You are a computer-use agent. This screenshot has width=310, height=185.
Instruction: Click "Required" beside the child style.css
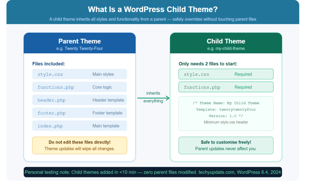[243, 74]
